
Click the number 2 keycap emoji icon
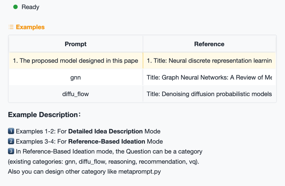pyautogui.click(x=11, y=141)
